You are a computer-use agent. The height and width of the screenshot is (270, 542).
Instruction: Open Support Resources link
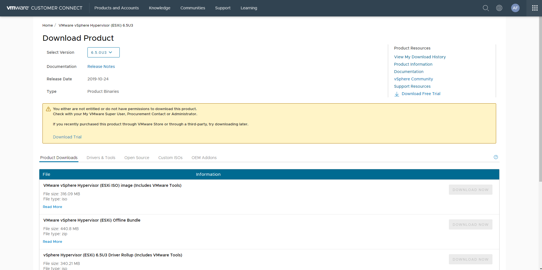[412, 86]
